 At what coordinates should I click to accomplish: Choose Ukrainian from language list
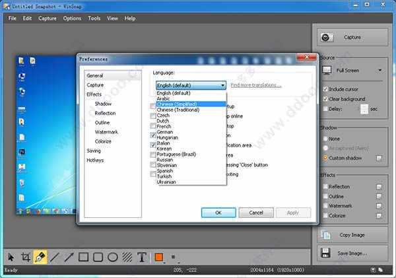click(191, 182)
